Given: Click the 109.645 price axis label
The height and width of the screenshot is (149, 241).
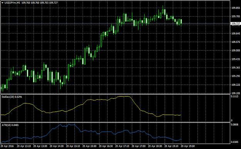Looking at the screenshot, I should click(x=236, y=34).
